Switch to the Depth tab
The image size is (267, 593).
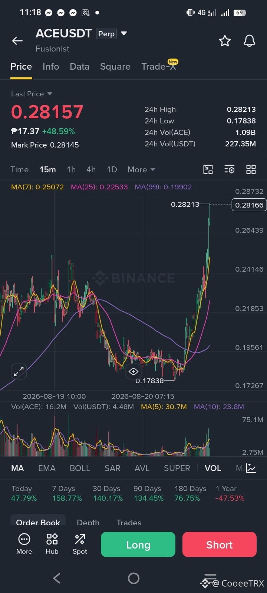click(88, 521)
